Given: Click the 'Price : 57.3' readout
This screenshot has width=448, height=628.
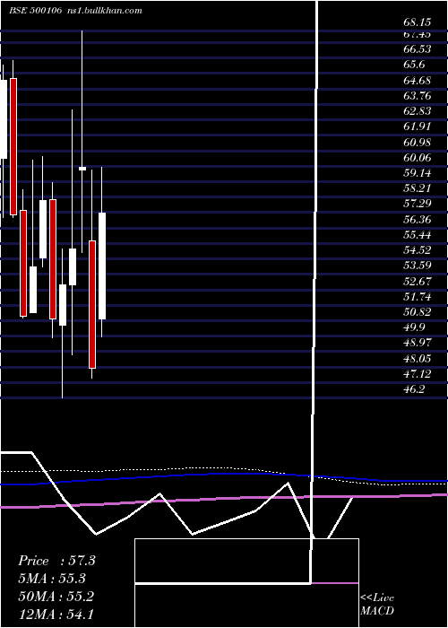Looking at the screenshot, I should pyautogui.click(x=56, y=561).
